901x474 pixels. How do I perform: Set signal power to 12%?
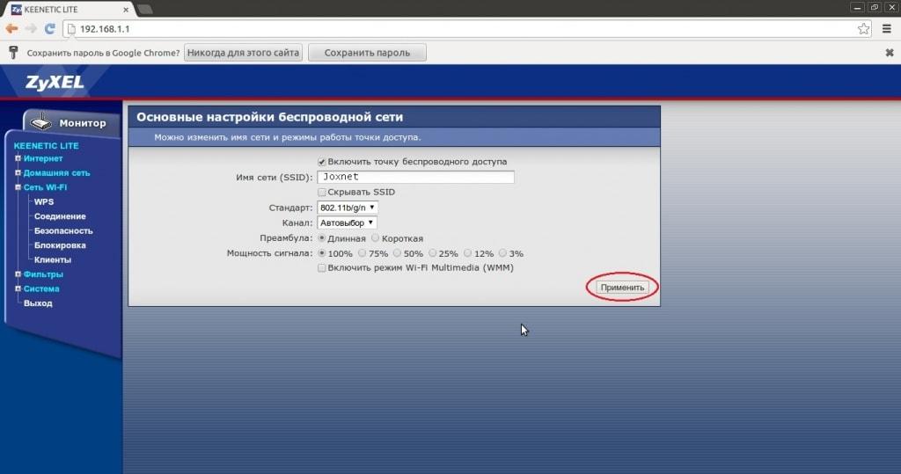coord(468,252)
